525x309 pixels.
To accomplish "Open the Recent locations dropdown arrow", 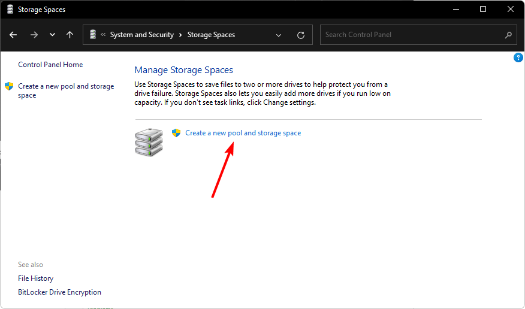I will point(52,35).
